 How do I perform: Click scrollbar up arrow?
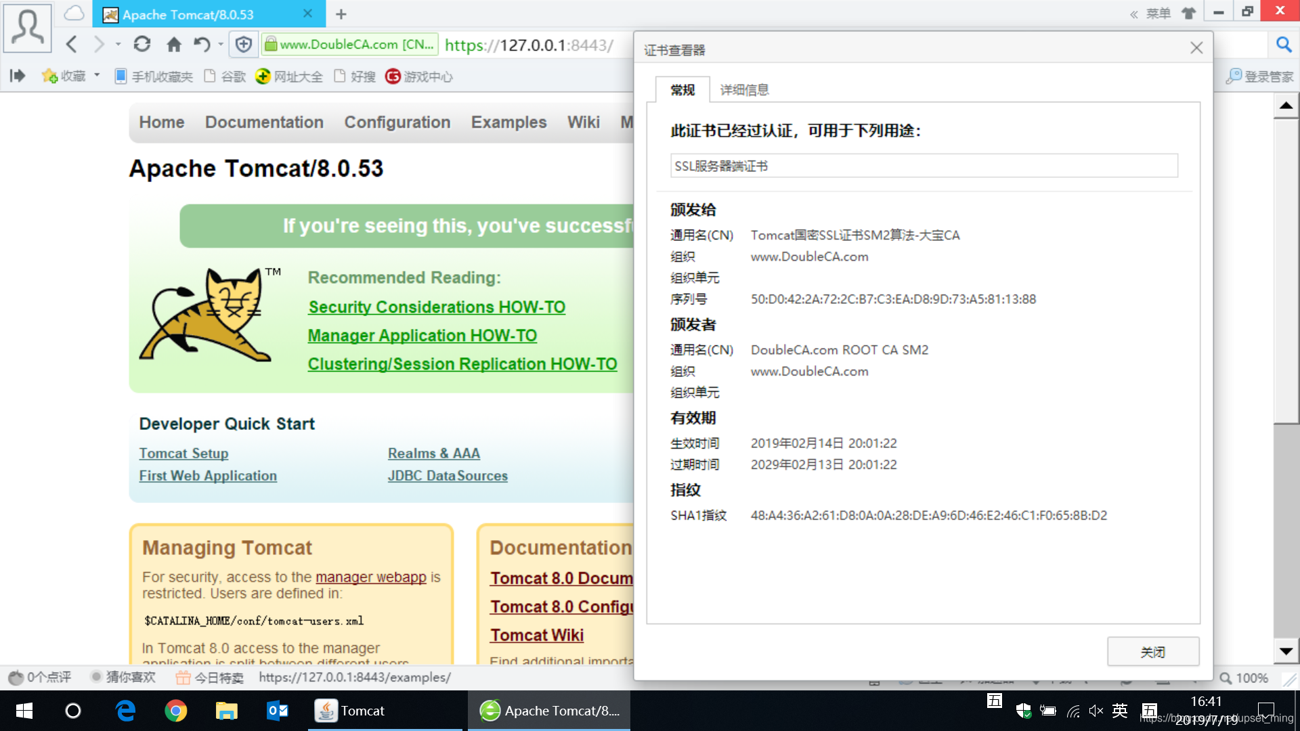pos(1286,106)
